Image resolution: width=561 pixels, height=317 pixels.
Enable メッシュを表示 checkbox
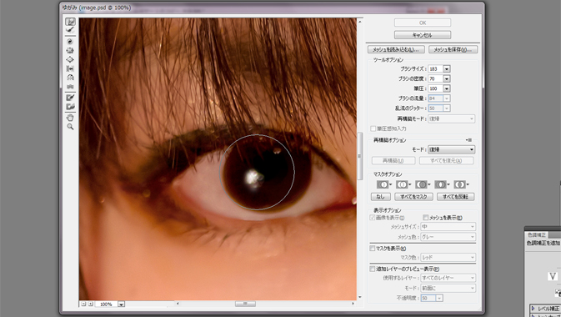(426, 218)
